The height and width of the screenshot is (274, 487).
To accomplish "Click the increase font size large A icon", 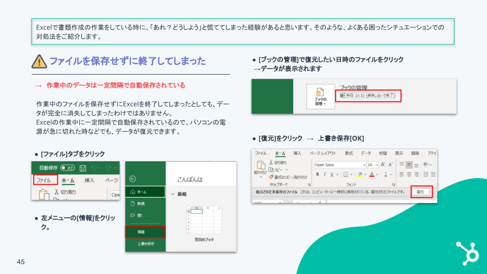I will pos(383,164).
